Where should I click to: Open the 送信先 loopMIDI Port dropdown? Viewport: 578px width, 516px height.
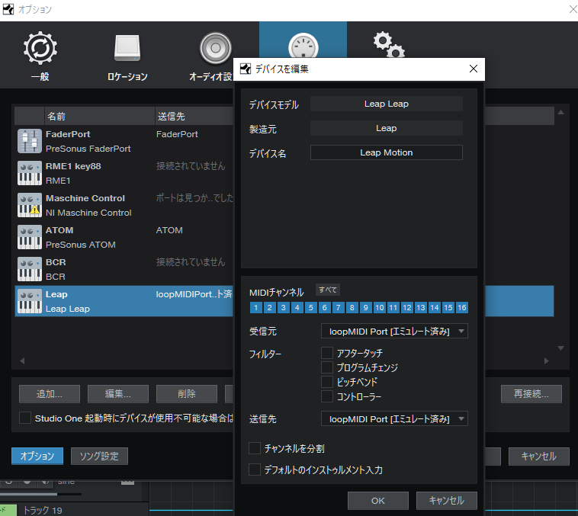394,418
